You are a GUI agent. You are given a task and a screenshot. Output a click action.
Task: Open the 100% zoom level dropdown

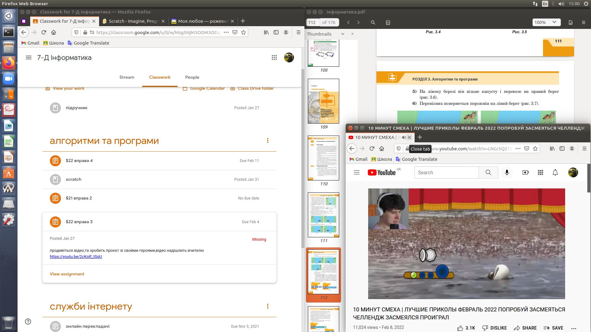(546, 22)
